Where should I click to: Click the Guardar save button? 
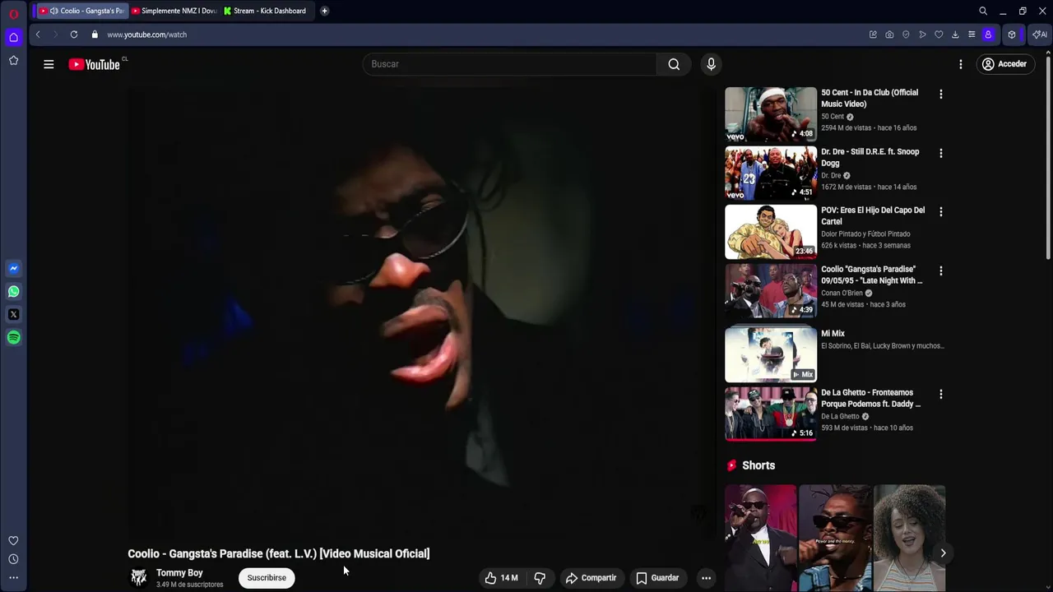pos(657,577)
